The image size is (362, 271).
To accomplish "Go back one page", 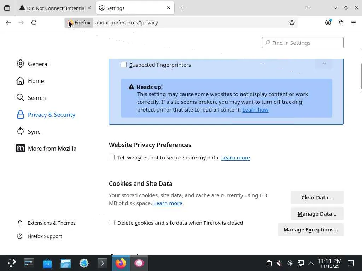I will (8, 23).
